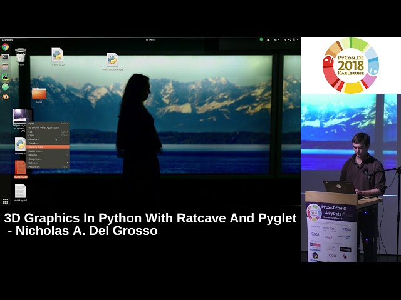Choose Compress… in the context menu
Image resolution: width=401 pixels, height=300 pixels.
click(x=48, y=159)
